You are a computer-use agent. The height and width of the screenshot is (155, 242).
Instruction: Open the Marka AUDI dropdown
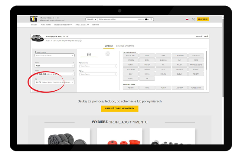click(55, 66)
